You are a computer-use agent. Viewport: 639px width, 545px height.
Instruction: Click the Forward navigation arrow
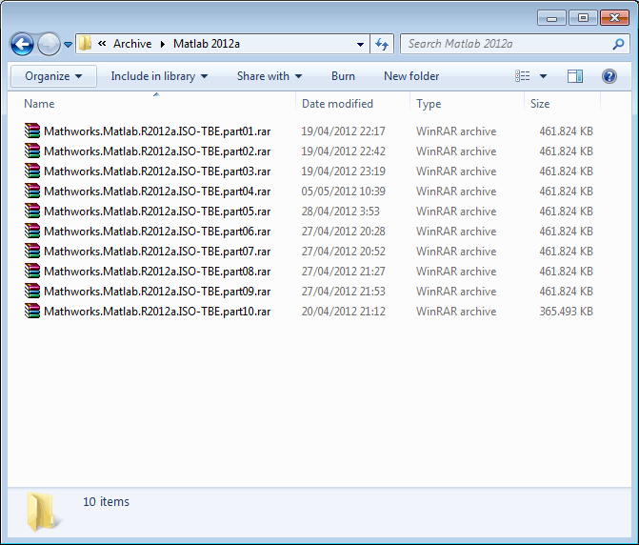pyautogui.click(x=49, y=44)
